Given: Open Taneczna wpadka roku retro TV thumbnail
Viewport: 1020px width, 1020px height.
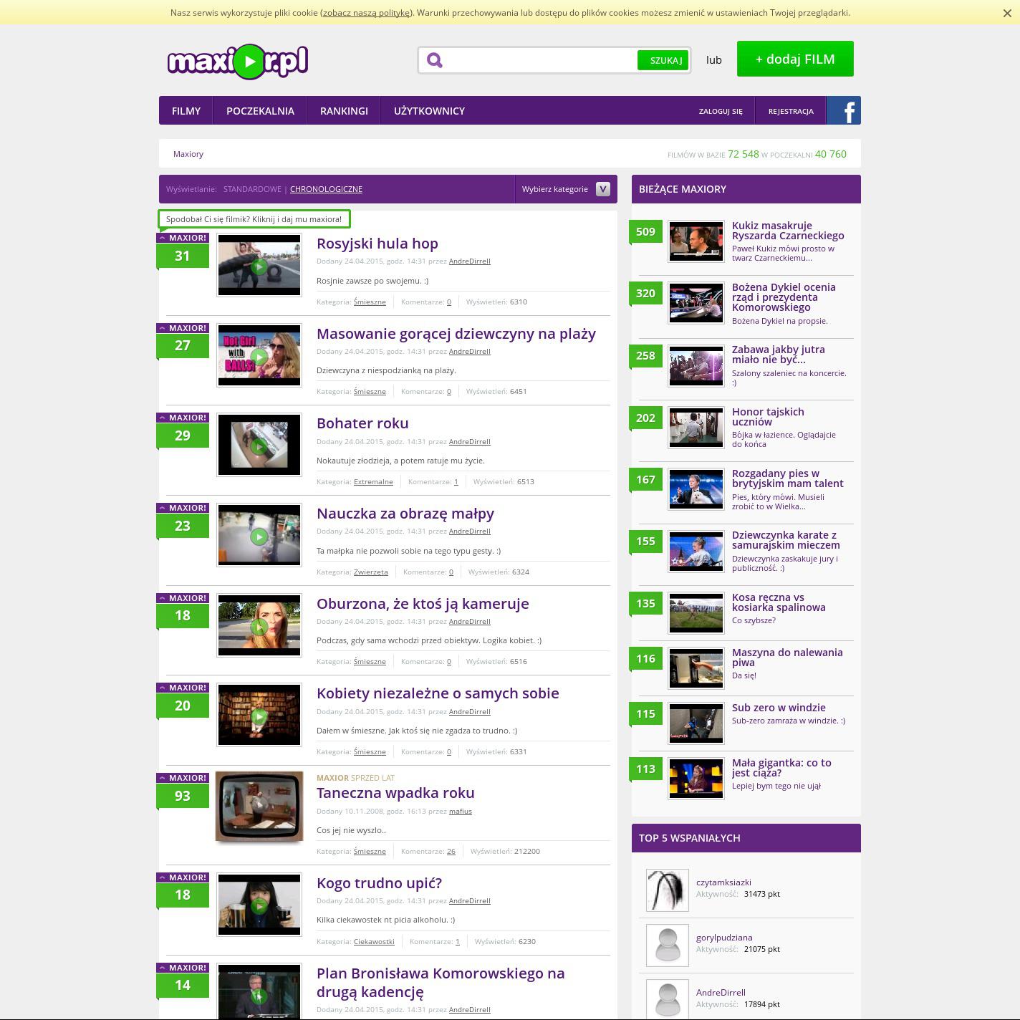Looking at the screenshot, I should [259, 806].
